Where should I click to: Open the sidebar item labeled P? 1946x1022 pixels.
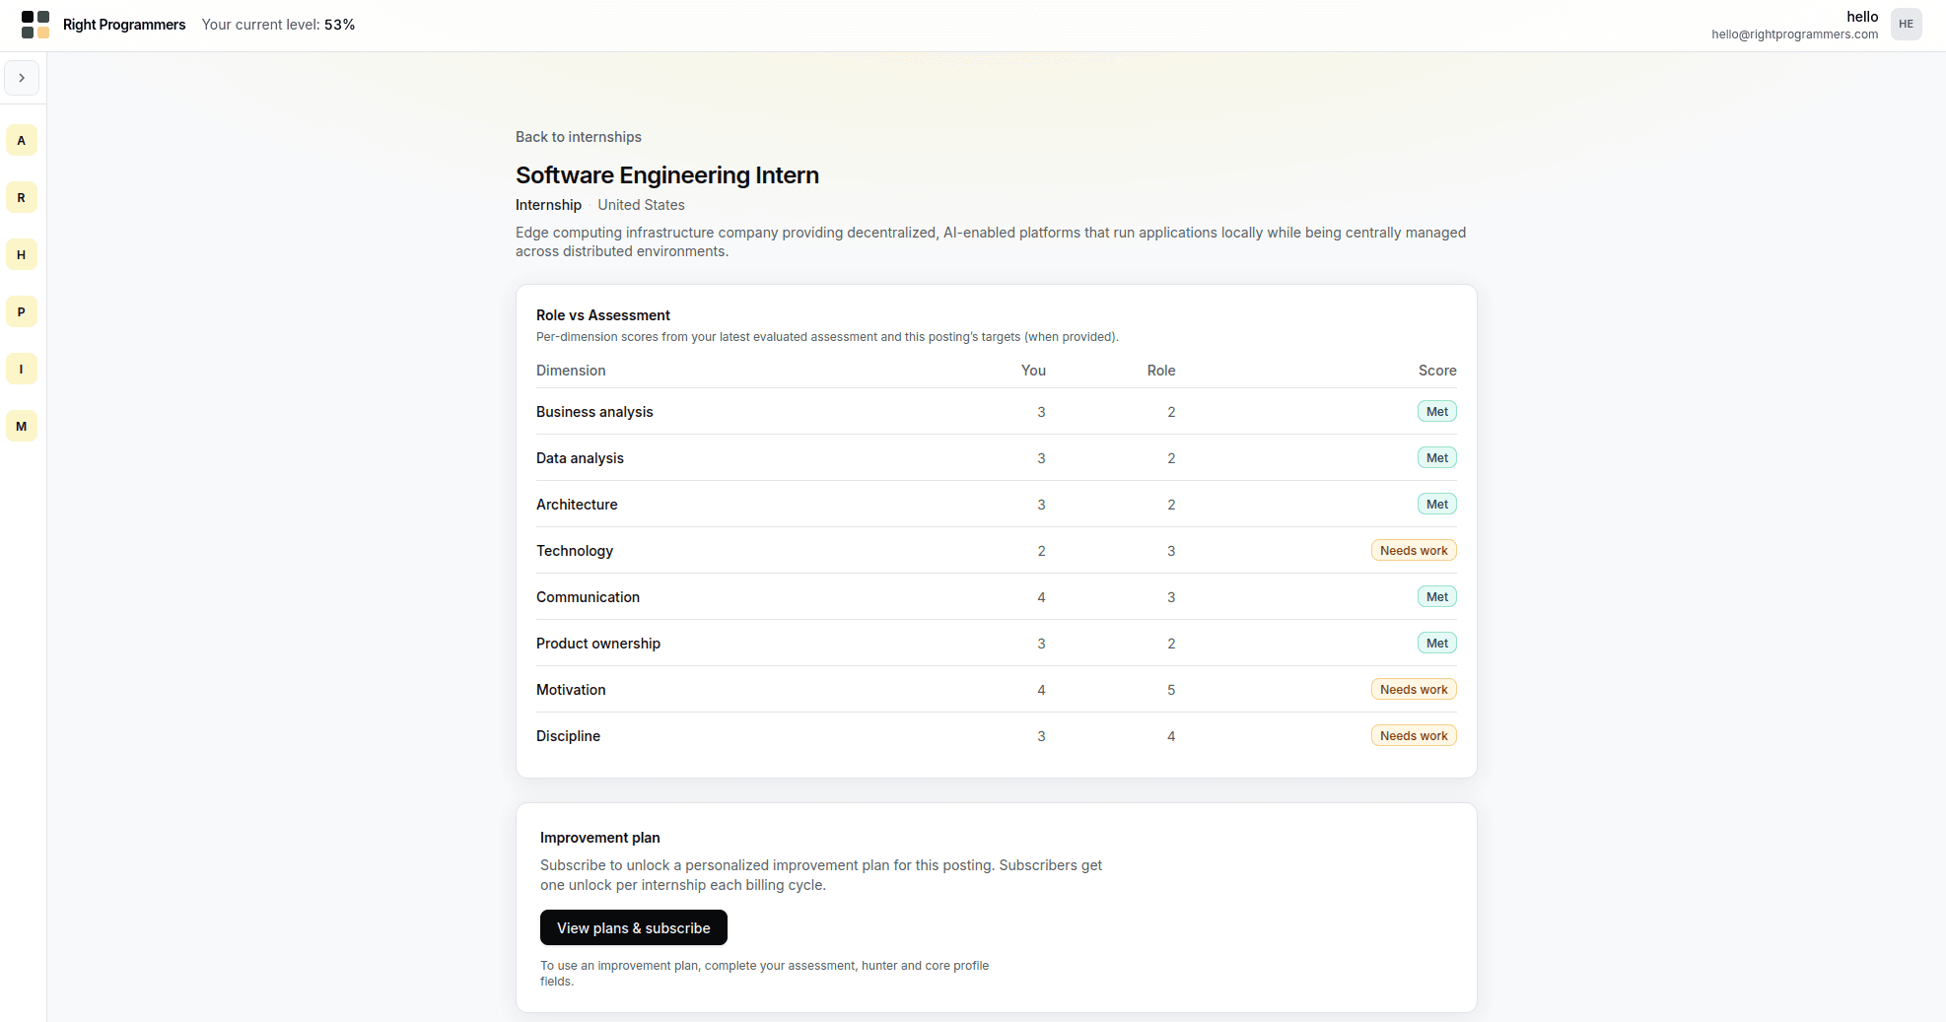22,312
